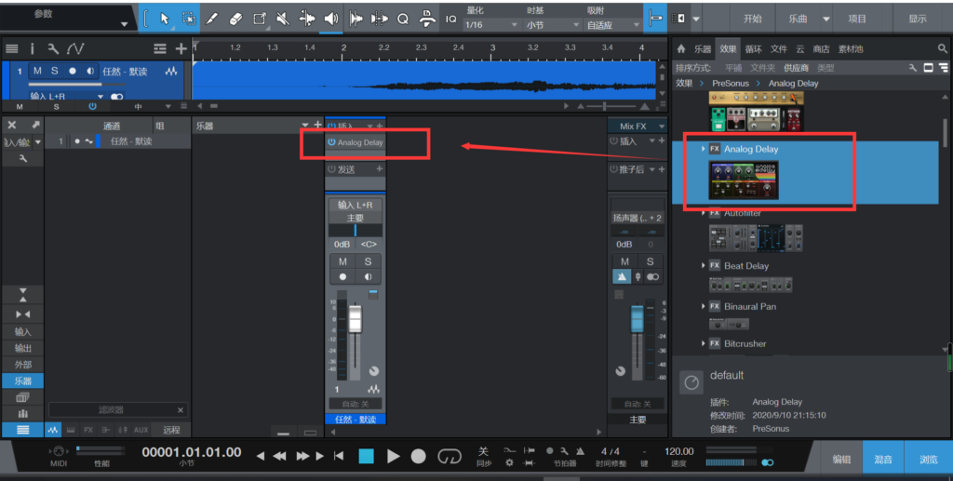The image size is (953, 481).
Task: Click return to zero transport button
Action: [339, 456]
